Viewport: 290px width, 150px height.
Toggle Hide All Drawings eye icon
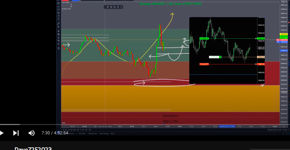click(59, 41)
